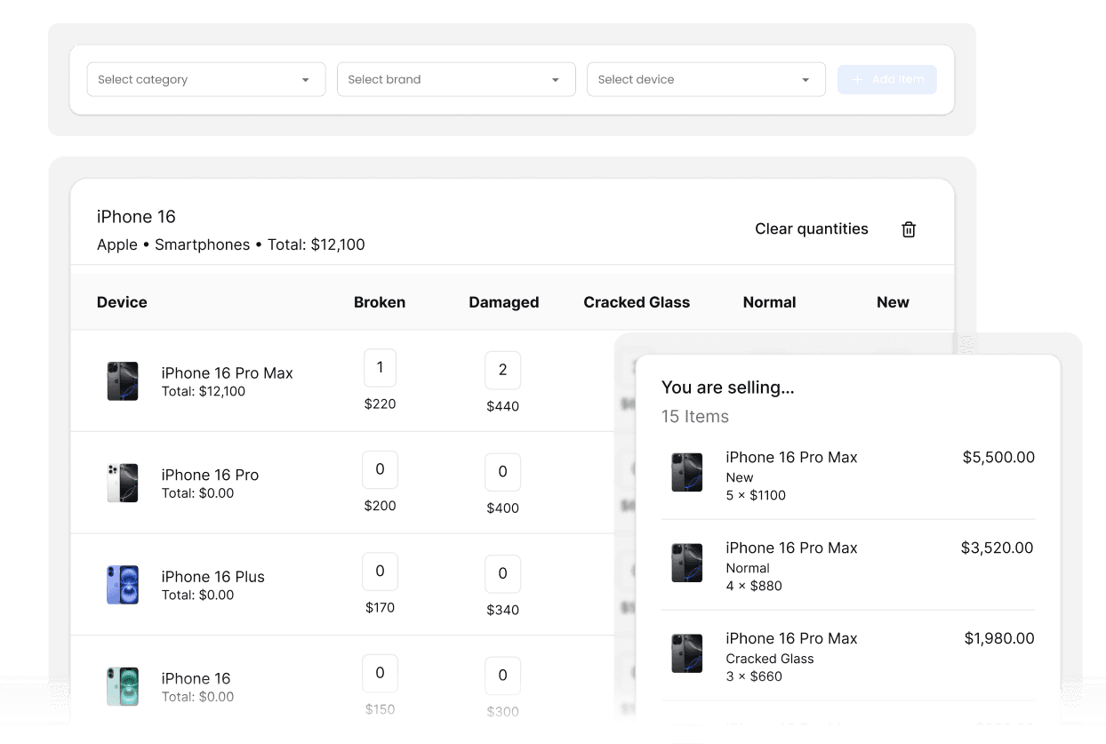Click the Broken column header
The width and height of the screenshot is (1106, 744).
[380, 302]
